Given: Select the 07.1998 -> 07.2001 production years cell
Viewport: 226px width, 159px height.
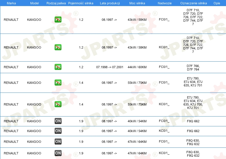Looking at the screenshot, I should (110, 67).
